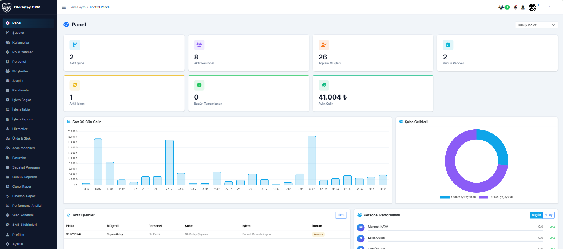Click the Aylık Gelir coins icon
563x249 pixels.
pos(324,85)
